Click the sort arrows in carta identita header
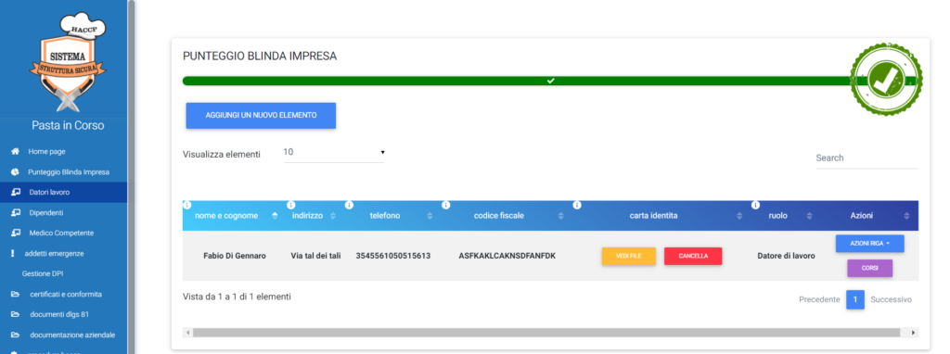Viewport: 950px width, 354px height. tap(739, 216)
